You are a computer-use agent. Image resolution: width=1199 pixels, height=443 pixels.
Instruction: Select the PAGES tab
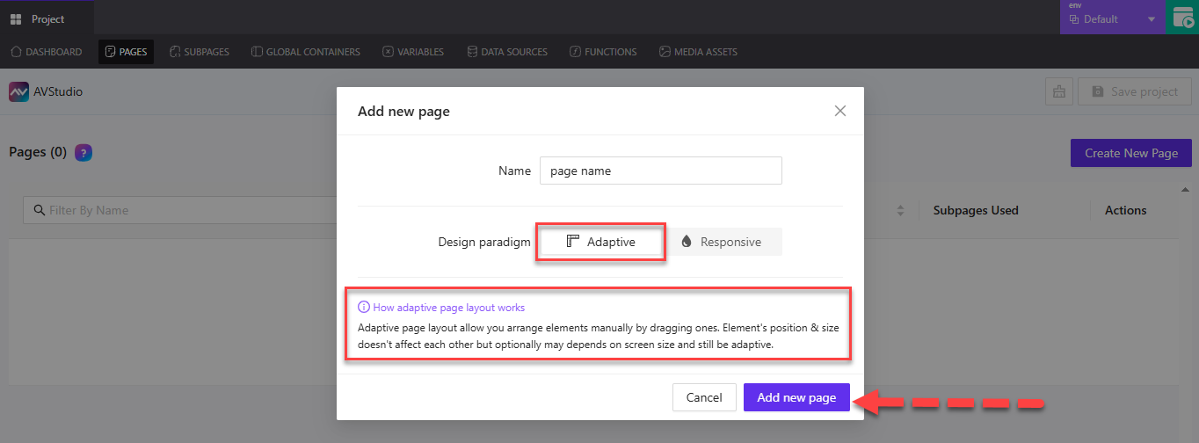click(126, 52)
